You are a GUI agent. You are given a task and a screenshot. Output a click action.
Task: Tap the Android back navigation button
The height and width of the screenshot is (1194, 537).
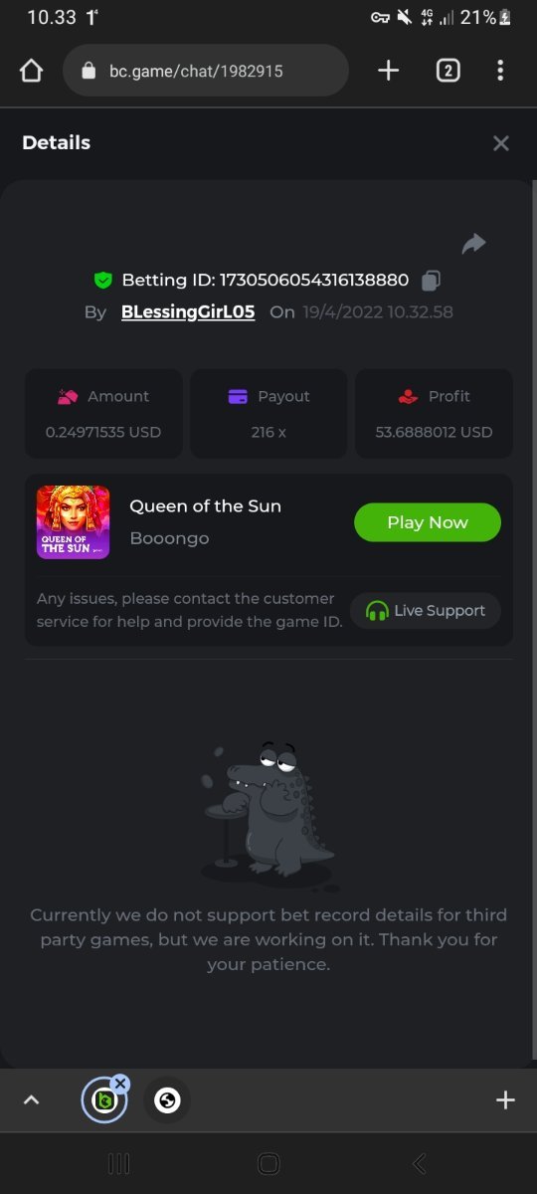(x=420, y=1163)
